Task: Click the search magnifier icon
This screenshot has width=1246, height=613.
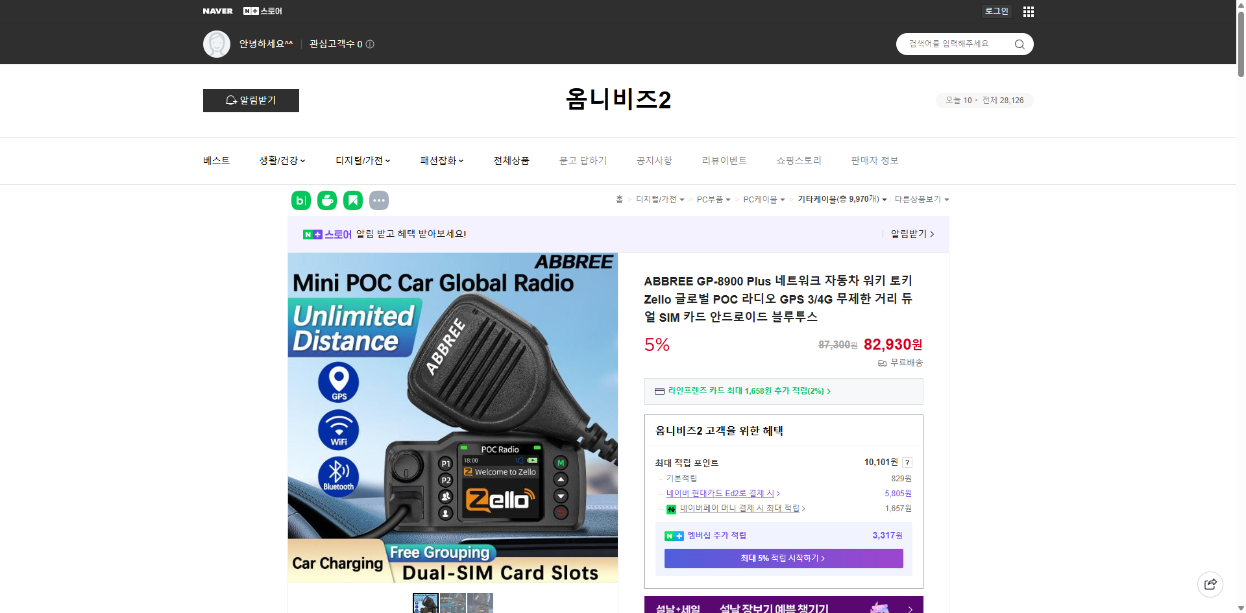Action: 1019,43
